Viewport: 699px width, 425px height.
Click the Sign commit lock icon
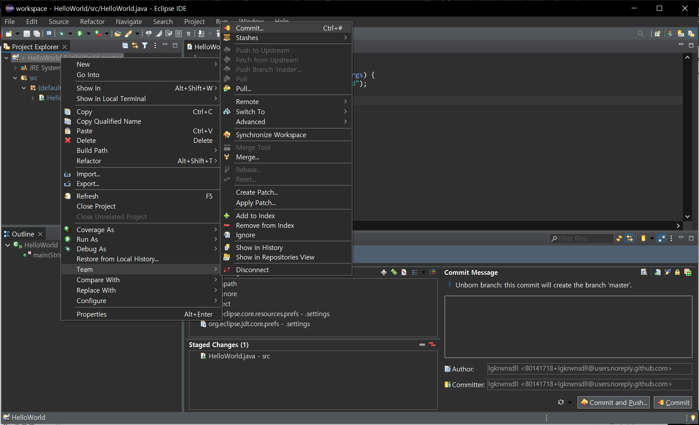677,272
